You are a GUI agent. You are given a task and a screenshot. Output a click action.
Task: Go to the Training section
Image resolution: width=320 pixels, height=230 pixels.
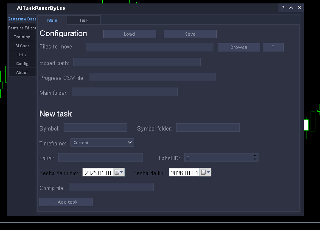point(22,37)
